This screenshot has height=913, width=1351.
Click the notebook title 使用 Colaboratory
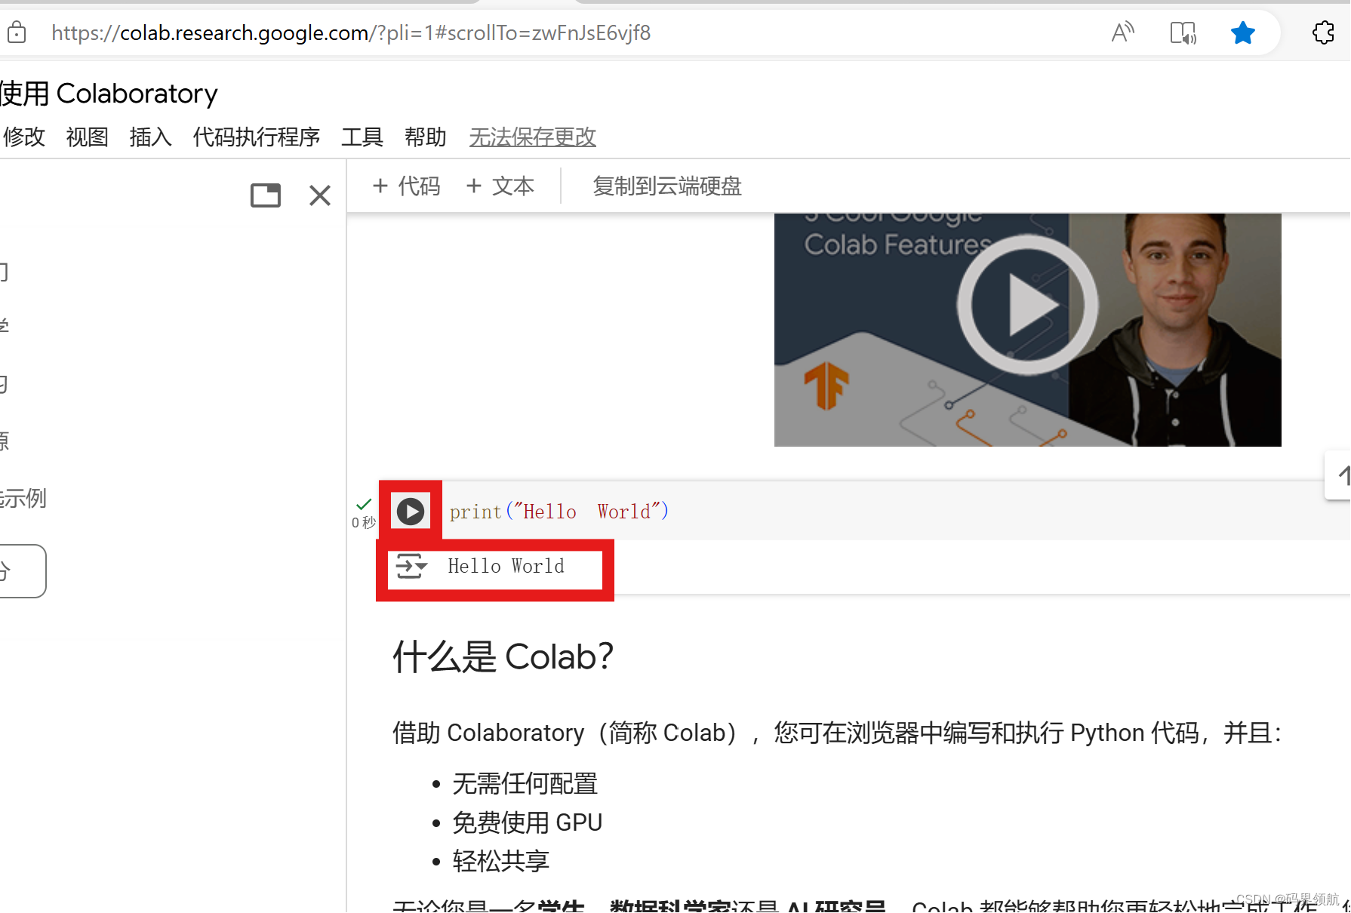pos(109,94)
